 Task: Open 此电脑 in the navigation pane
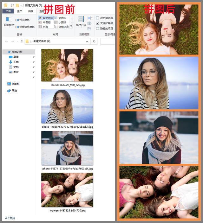[15, 84]
